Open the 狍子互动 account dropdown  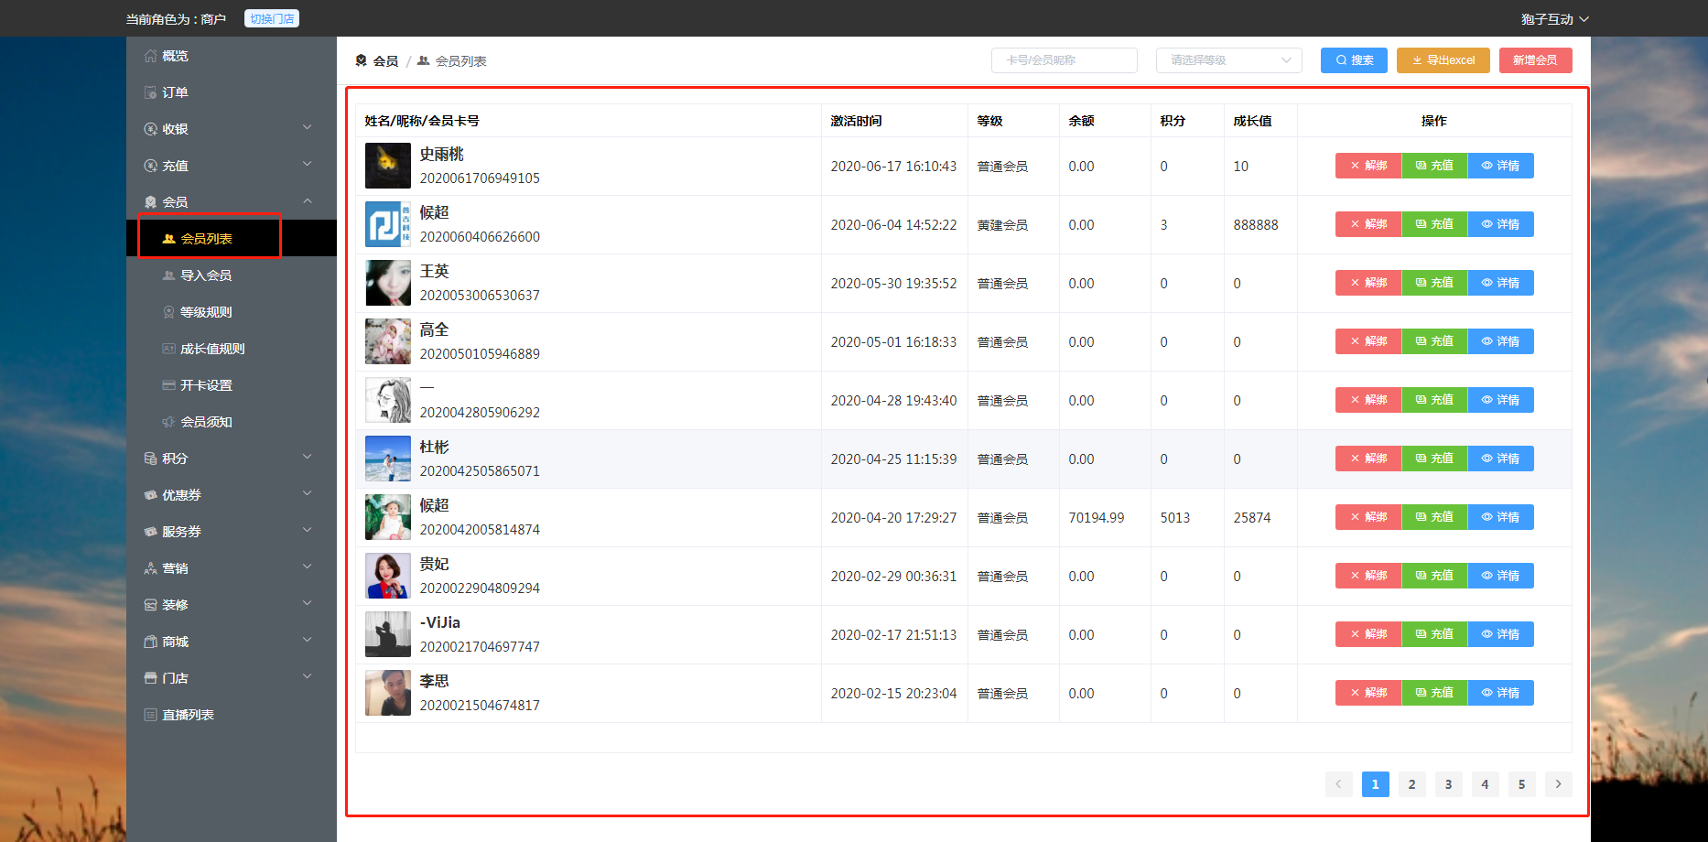click(1554, 19)
